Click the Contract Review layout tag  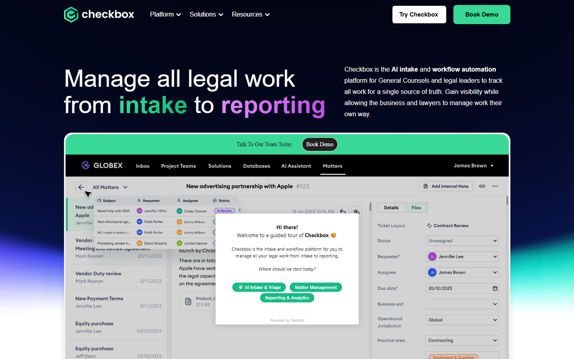(448, 225)
